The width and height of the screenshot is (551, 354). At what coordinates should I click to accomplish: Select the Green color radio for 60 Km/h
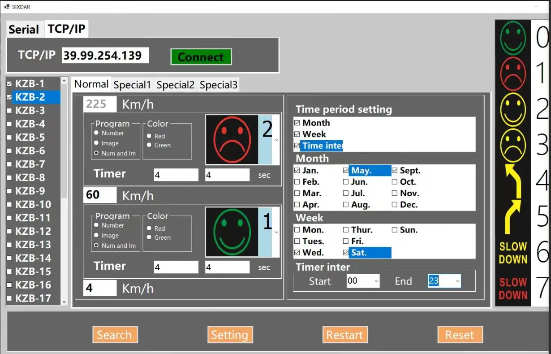149,237
